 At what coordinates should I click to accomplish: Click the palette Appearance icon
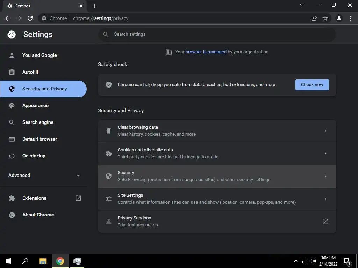pos(12,105)
